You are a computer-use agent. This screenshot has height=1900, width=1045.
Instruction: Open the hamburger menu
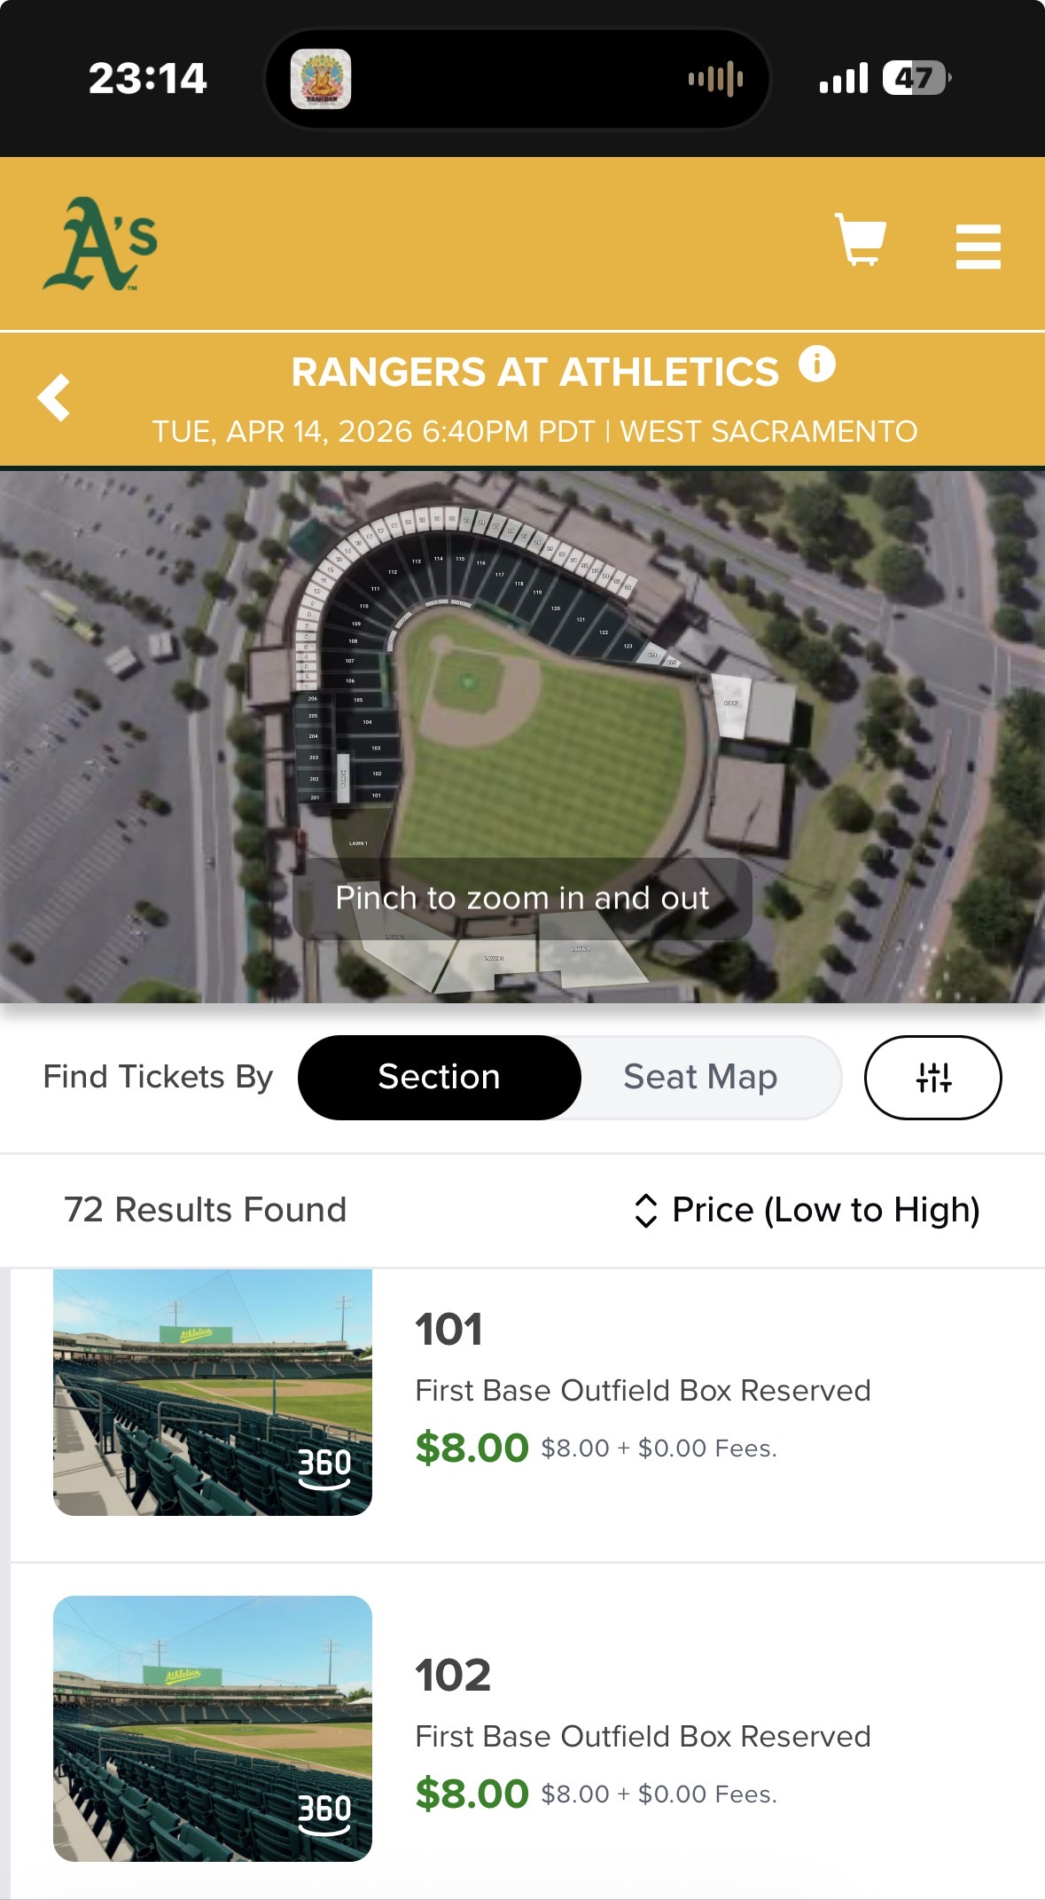point(978,246)
